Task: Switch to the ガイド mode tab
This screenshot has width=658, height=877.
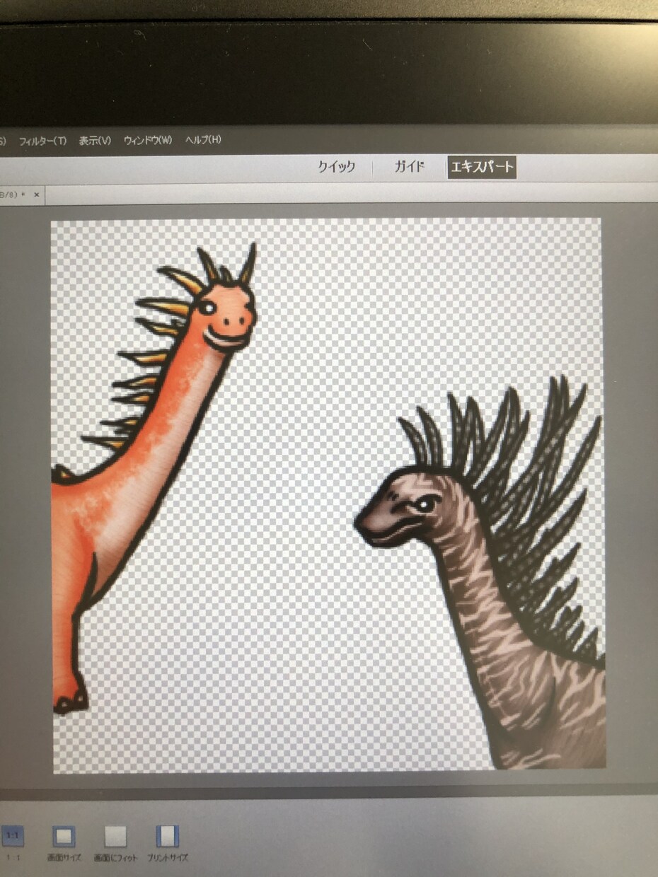Action: point(409,167)
